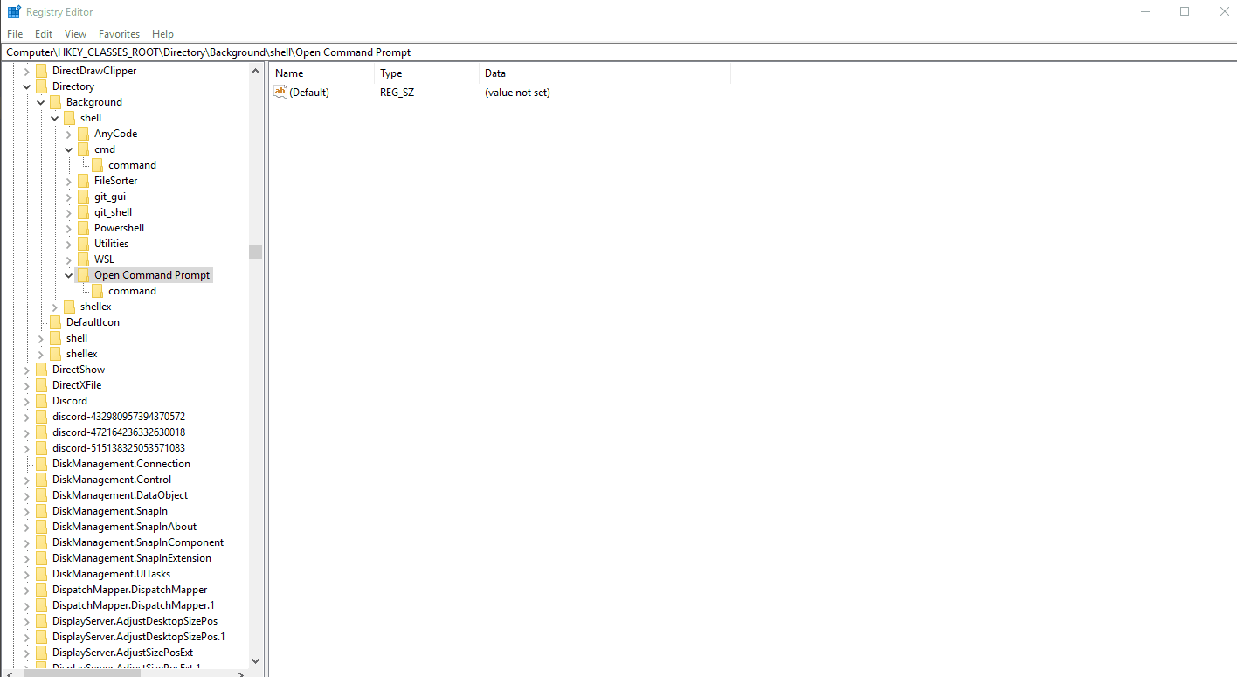Click the (Default) string value icon
This screenshot has height=677, width=1237.
click(280, 92)
